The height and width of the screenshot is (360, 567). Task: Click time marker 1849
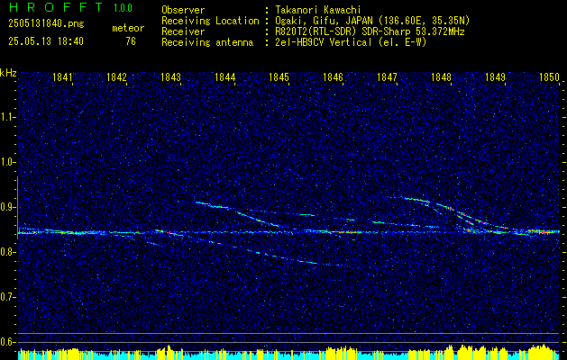495,77
